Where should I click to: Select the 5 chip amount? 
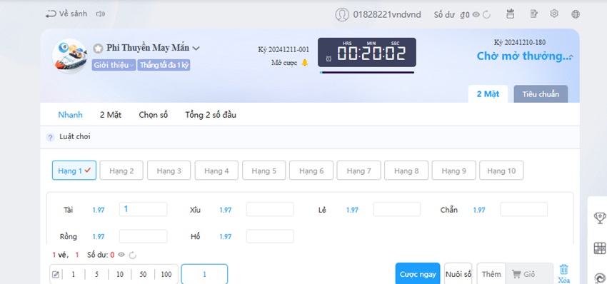tap(97, 274)
